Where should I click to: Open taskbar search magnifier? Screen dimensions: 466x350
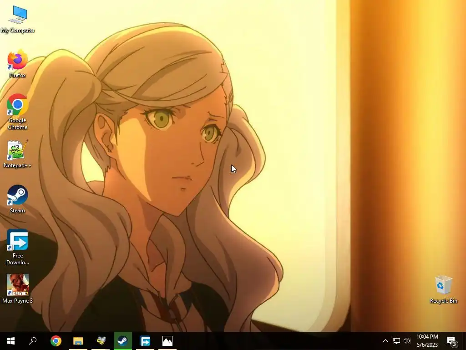coord(33,341)
